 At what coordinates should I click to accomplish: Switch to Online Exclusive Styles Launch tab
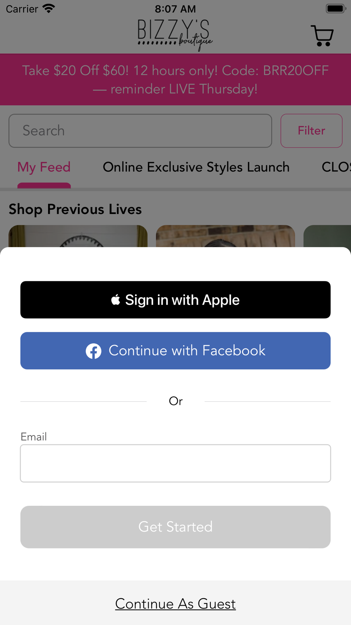196,167
